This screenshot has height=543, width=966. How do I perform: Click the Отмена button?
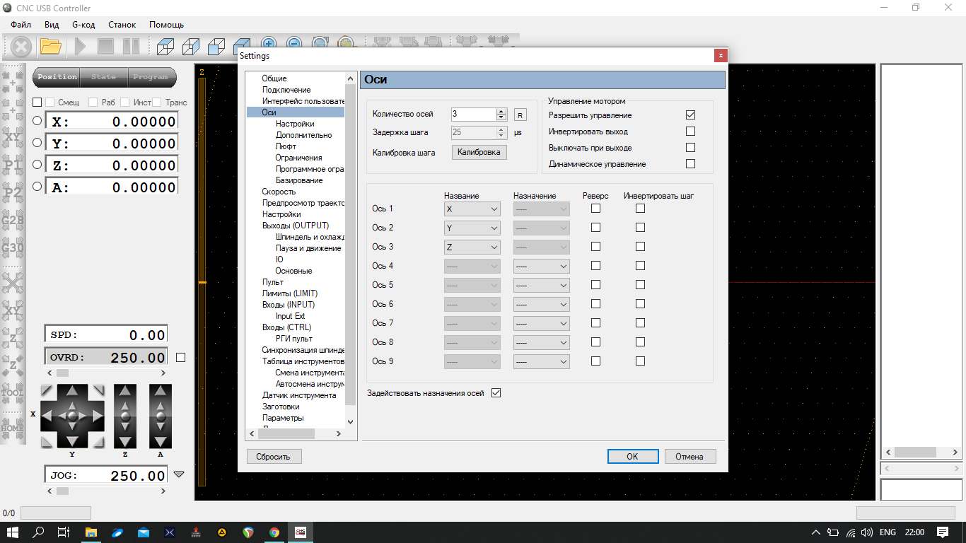(690, 457)
